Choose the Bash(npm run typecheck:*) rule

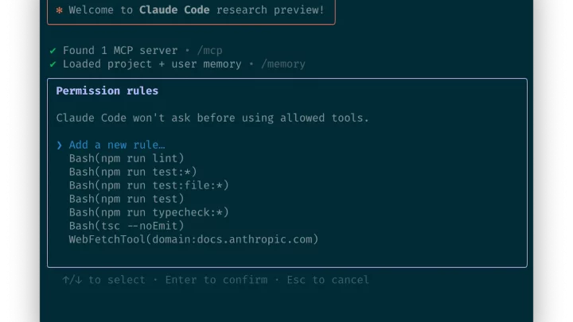click(x=149, y=212)
